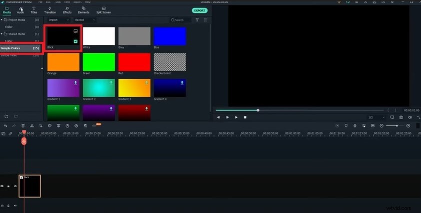Click the preview playback progress bar
Viewport: 421px width, 213px height.
(299, 110)
